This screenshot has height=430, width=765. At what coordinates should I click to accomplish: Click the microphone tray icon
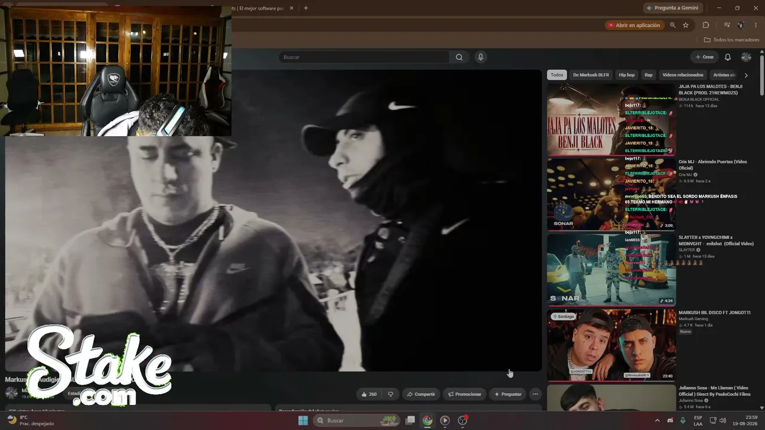click(x=683, y=420)
